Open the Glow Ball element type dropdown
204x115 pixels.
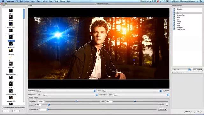181,70
